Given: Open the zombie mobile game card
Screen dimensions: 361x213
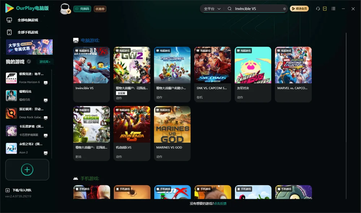Looking at the screenshot, I should point(293,192).
